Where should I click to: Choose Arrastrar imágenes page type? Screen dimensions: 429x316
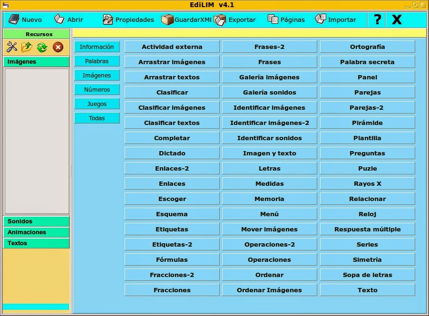click(172, 62)
